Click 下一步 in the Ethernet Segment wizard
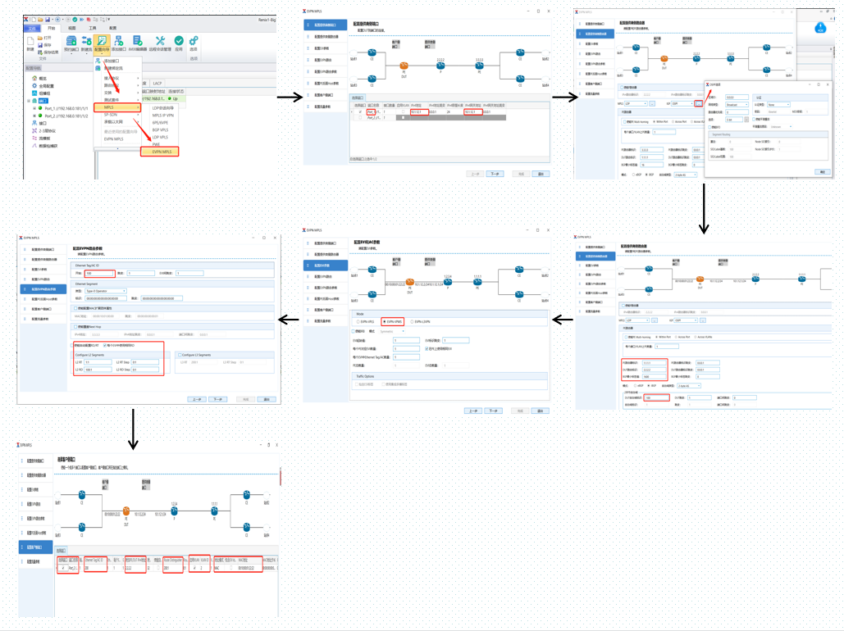Viewport: 844px width, 631px height. [217, 399]
